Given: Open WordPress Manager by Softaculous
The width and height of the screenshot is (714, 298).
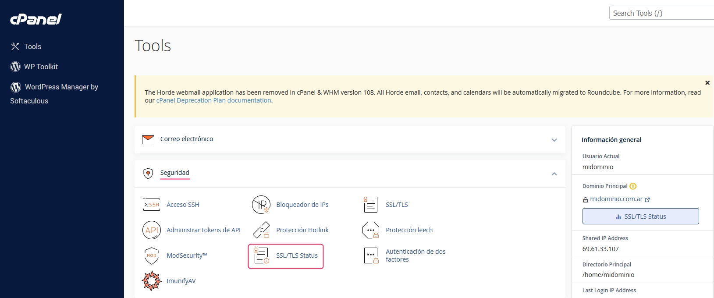Looking at the screenshot, I should (x=61, y=87).
